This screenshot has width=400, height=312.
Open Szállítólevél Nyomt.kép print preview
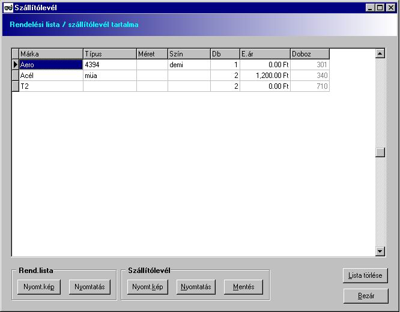coord(148,287)
